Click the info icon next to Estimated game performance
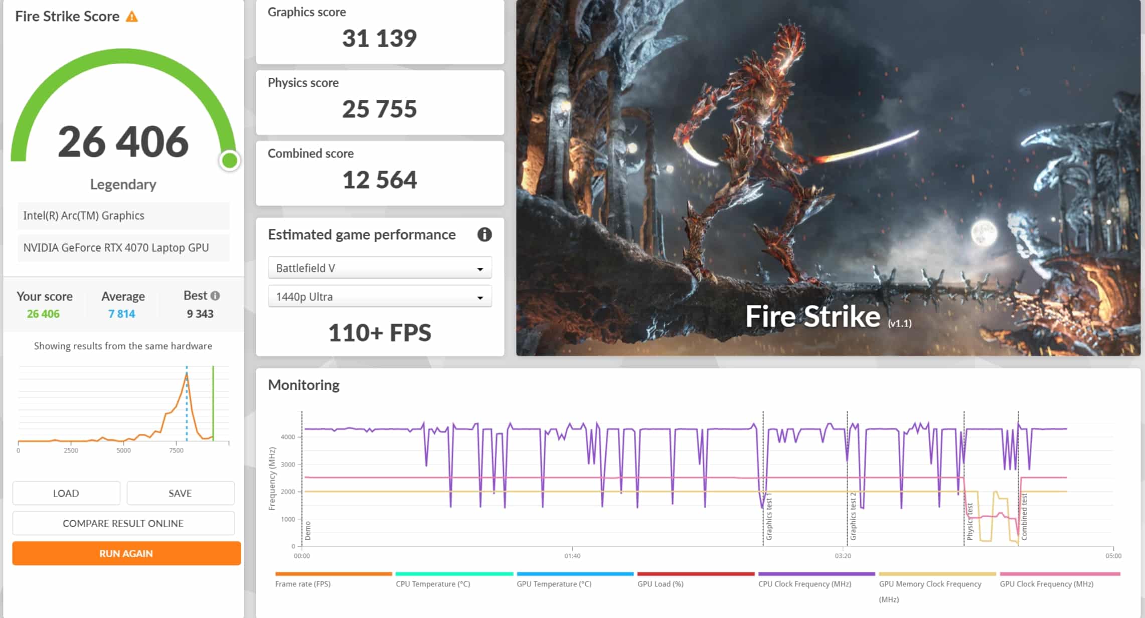Screen dimensions: 1145x618 [x=484, y=234]
